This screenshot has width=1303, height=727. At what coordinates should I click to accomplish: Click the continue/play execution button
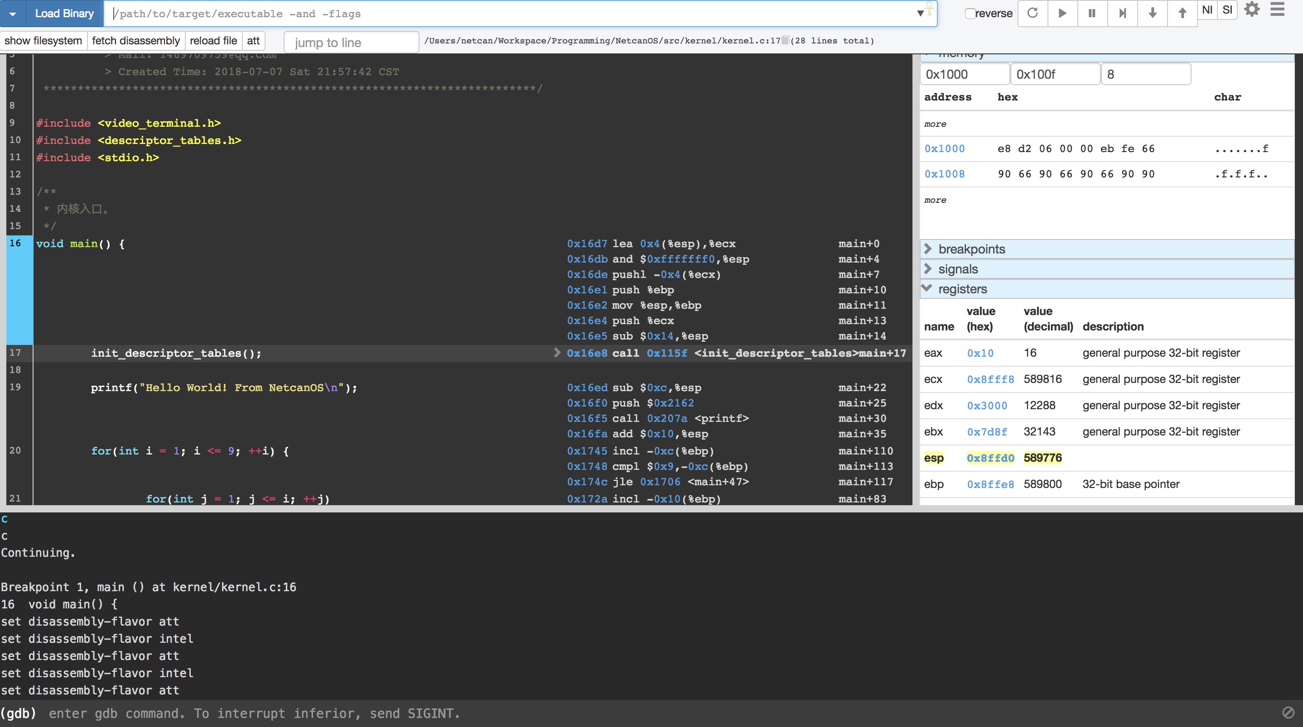[x=1062, y=13]
